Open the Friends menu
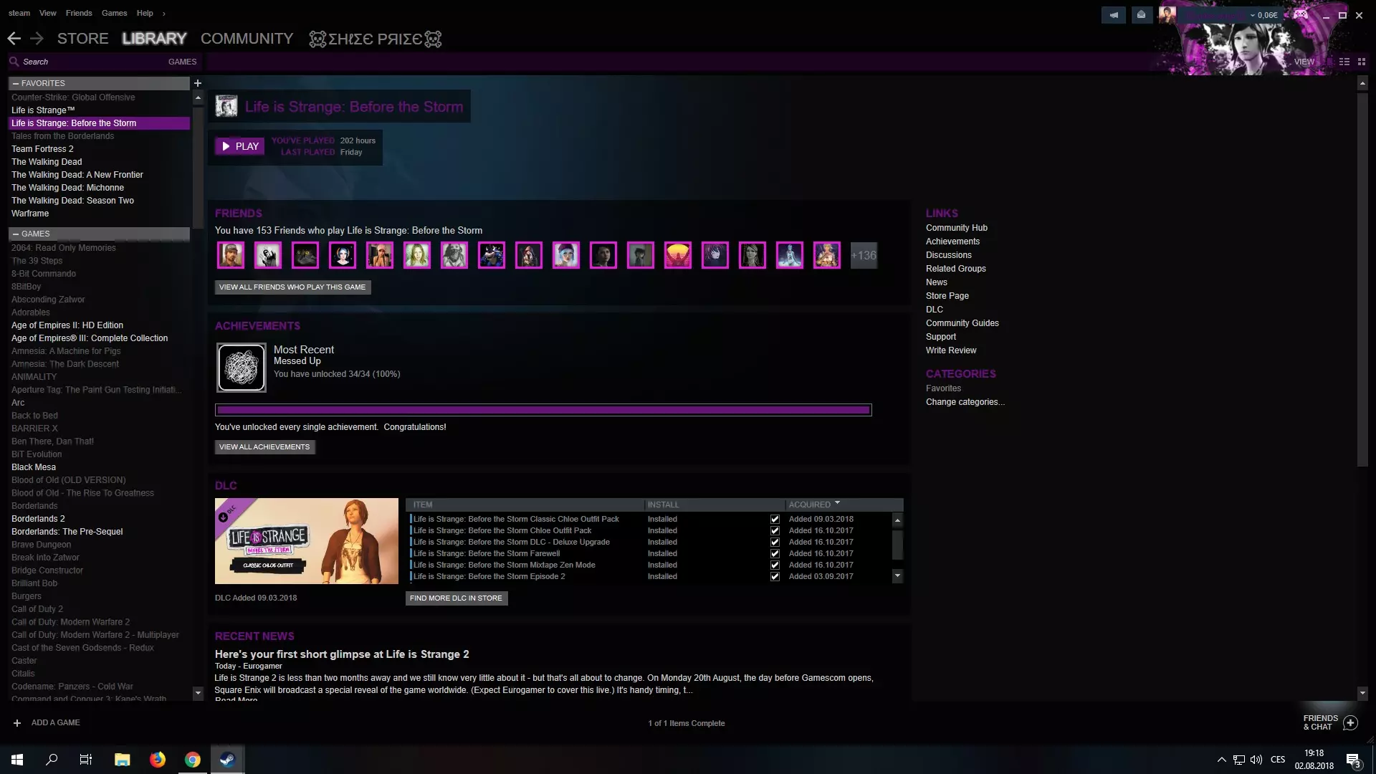The height and width of the screenshot is (774, 1376). point(79,13)
